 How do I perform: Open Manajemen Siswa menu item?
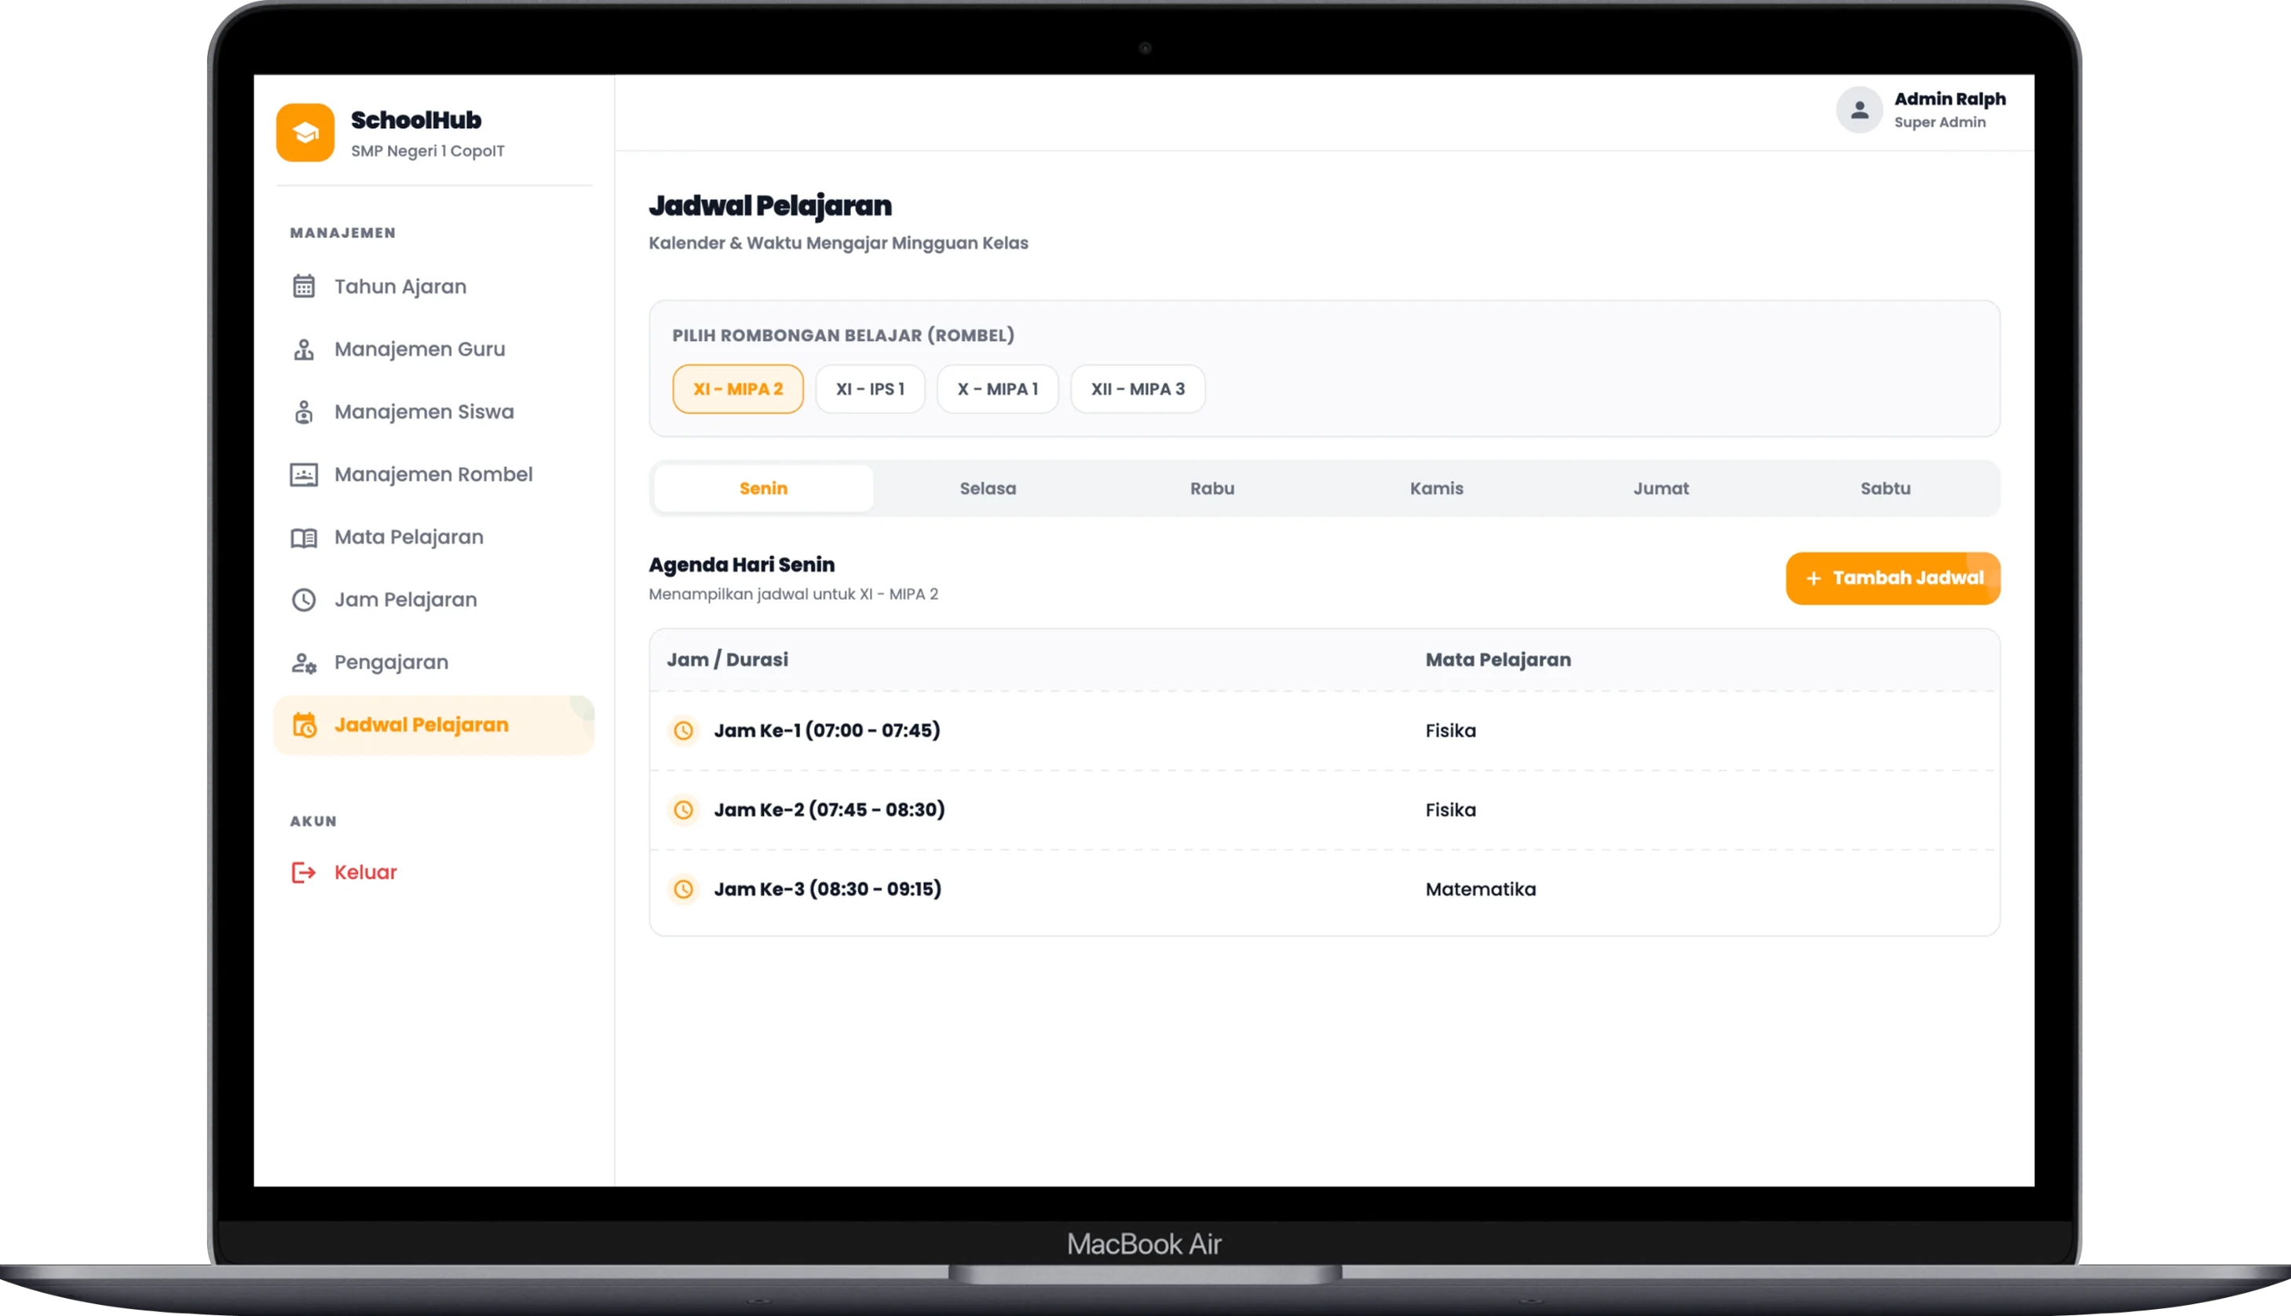[434, 412]
